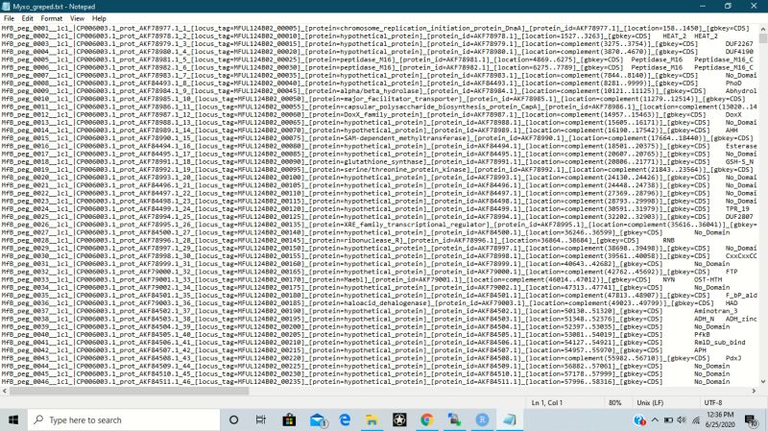Click 'CxxCxxCC' on the MFB_peg_0030 line
Screen dimensions: 768x431
pyautogui.click(x=741, y=255)
